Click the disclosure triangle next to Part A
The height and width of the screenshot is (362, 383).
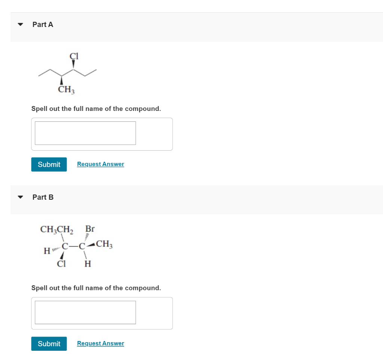21,24
